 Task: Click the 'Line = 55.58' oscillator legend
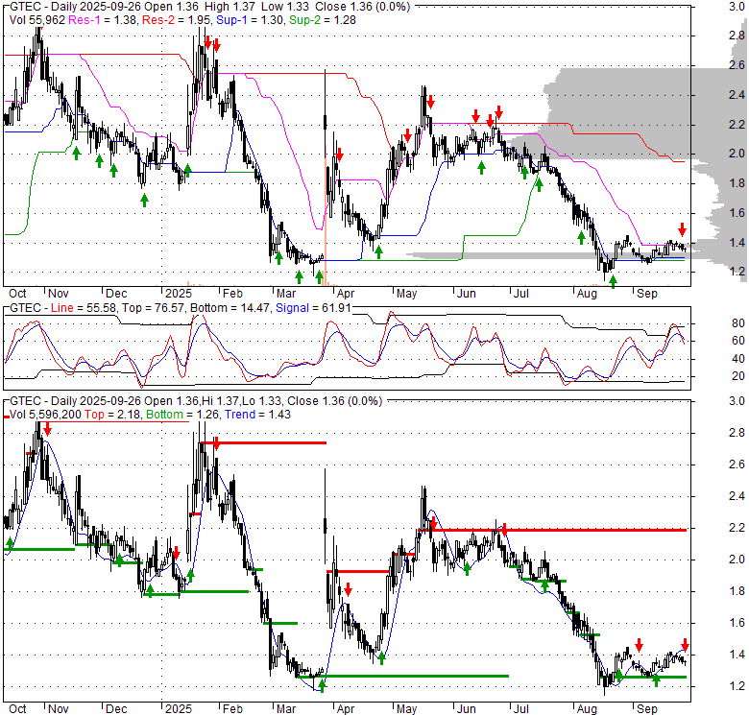84,308
